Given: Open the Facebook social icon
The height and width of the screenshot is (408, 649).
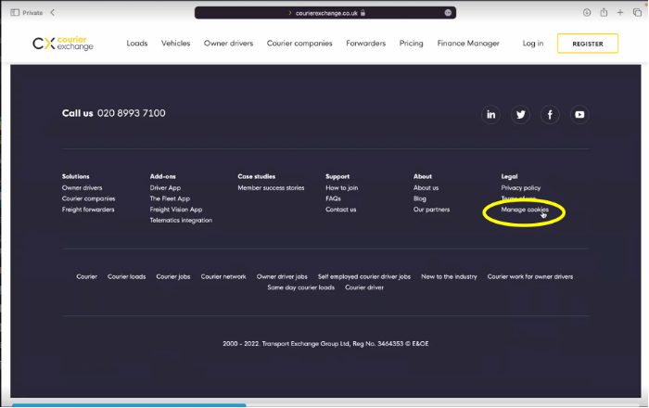Looking at the screenshot, I should [x=550, y=115].
